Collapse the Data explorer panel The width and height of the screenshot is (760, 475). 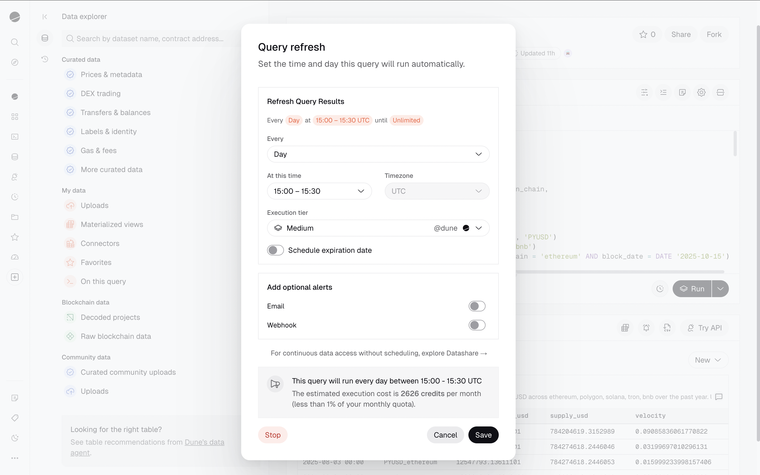45,17
